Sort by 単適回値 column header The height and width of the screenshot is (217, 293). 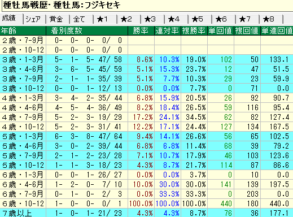pyautogui.click(x=277, y=31)
